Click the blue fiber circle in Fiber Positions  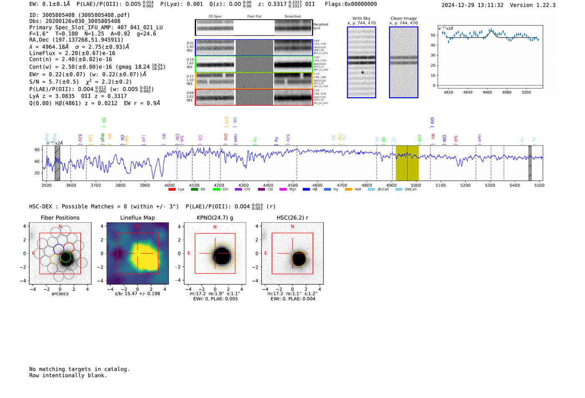tap(58, 249)
